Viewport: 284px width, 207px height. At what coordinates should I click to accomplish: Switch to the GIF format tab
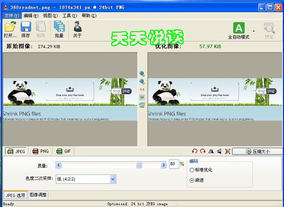[63, 151]
